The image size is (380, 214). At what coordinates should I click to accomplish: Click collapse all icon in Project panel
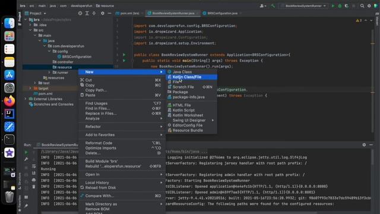pyautogui.click(x=94, y=13)
